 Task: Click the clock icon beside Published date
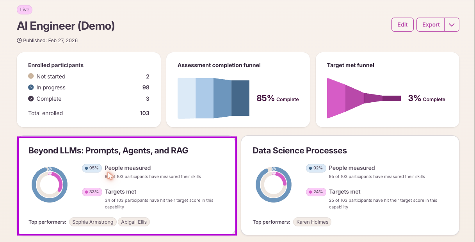coord(19,40)
